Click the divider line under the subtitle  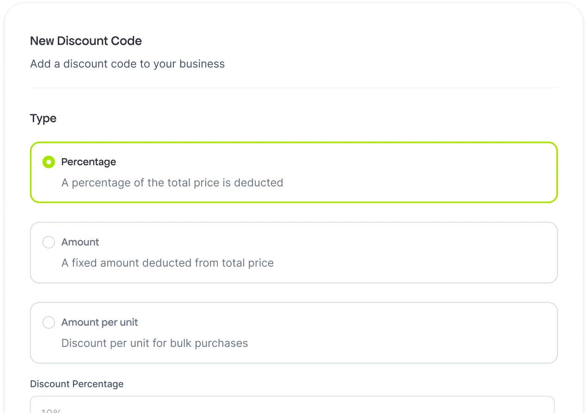pyautogui.click(x=294, y=87)
